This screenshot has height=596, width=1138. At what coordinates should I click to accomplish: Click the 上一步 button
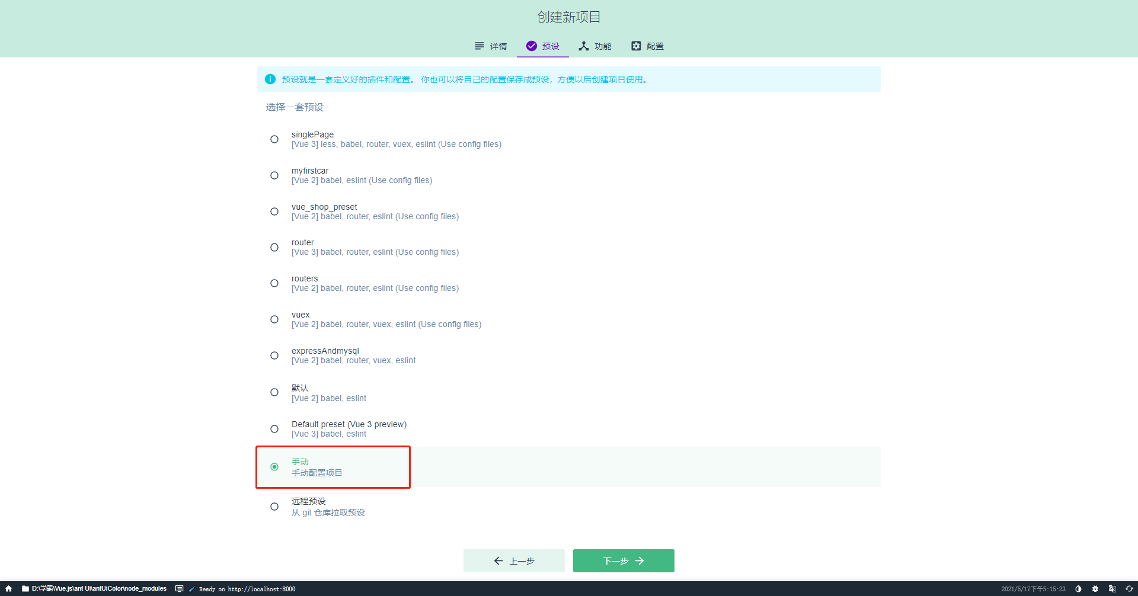pos(514,560)
